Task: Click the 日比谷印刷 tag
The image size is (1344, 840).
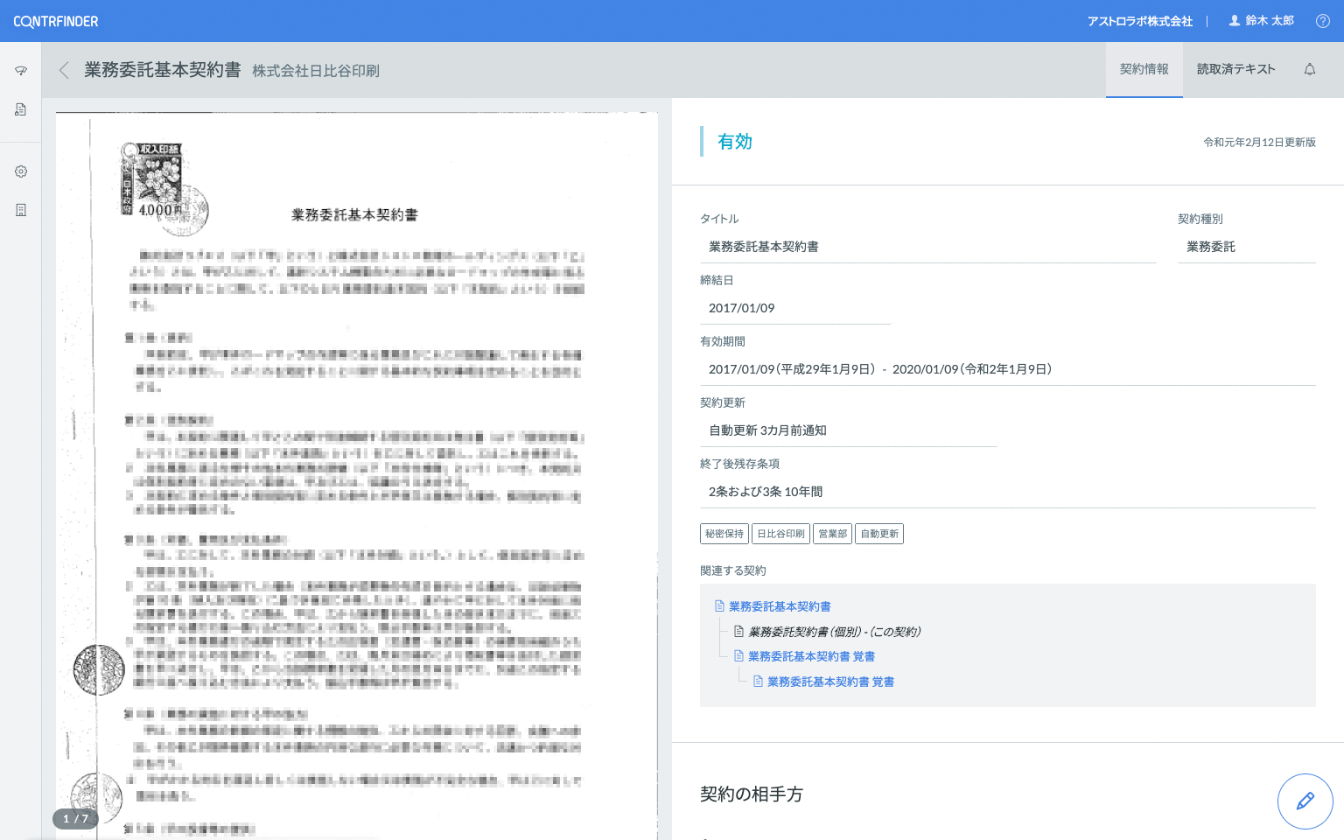Action: click(x=780, y=534)
